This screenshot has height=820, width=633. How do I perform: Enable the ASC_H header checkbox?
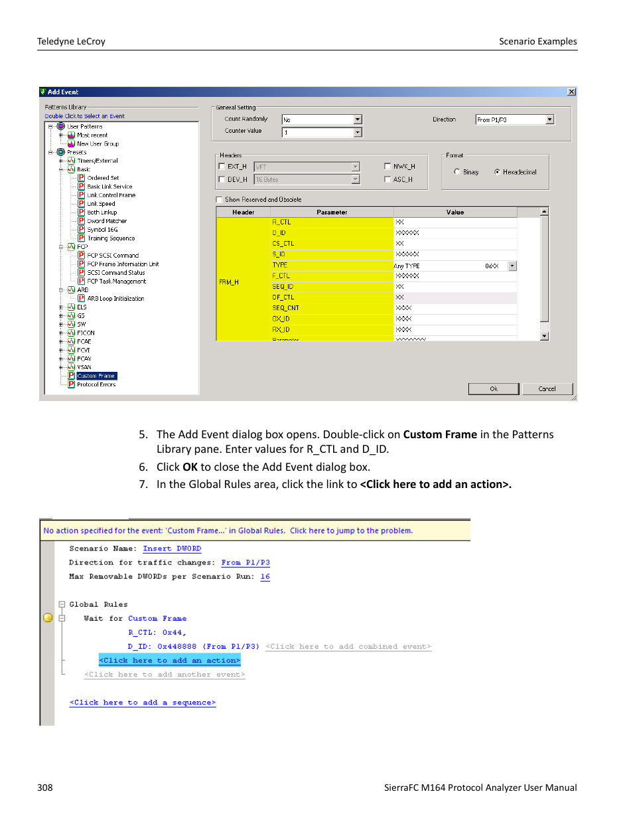(387, 179)
